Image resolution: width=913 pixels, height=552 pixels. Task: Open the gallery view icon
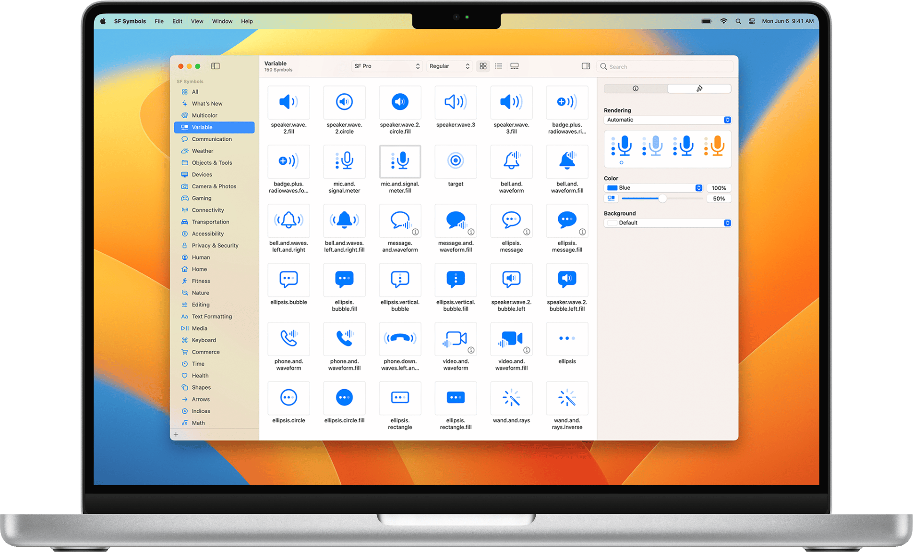[x=514, y=66]
